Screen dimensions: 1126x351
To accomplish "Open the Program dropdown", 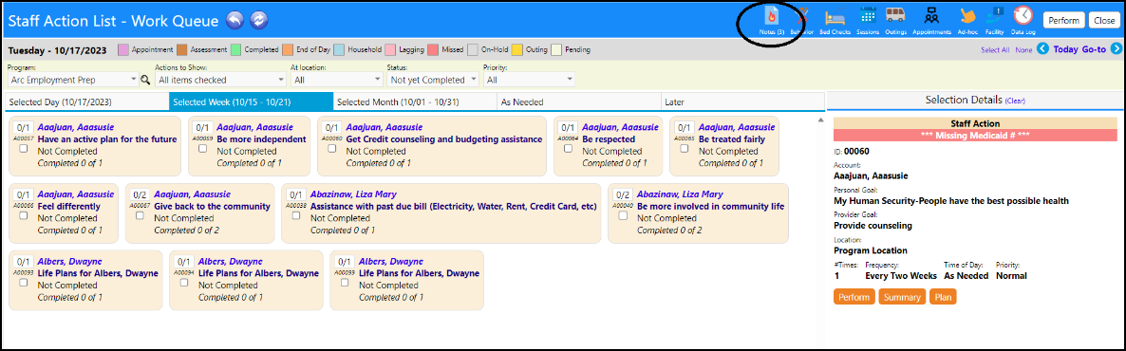I will 73,80.
